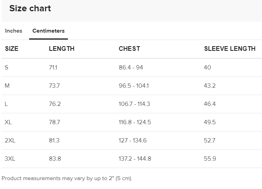The image size is (262, 189).
Task: Switch to the Inches tab
Action: point(14,31)
